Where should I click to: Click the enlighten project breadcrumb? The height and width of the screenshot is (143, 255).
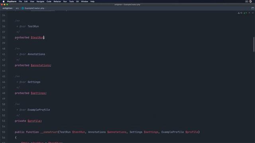tap(8, 8)
